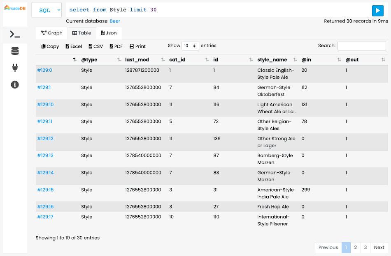Image resolution: width=391 pixels, height=256 pixels.
Task: Toggle sorting on the style_name column
Action: 296,59
